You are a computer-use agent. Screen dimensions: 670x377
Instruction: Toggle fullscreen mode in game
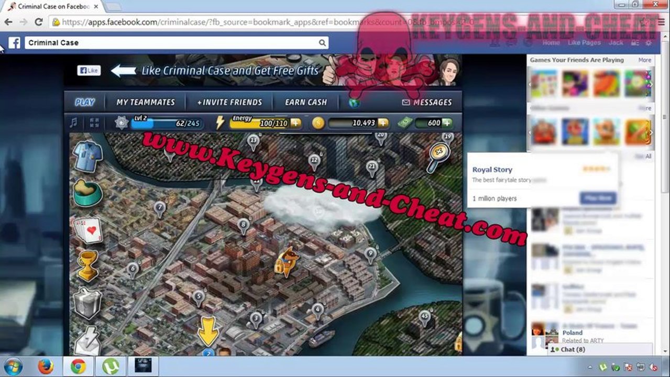(94, 123)
